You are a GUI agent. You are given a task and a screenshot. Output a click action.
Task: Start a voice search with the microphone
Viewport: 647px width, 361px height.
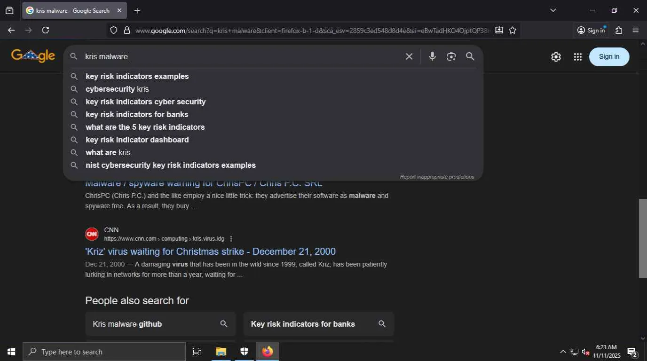[x=433, y=56]
